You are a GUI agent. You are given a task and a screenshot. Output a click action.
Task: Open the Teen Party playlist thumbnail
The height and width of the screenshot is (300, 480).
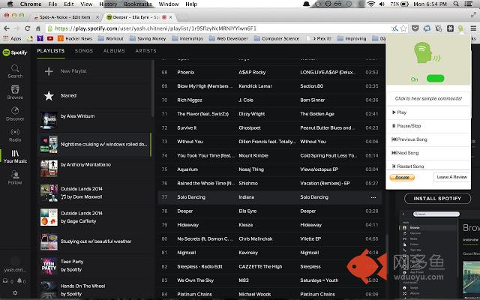[x=49, y=265]
